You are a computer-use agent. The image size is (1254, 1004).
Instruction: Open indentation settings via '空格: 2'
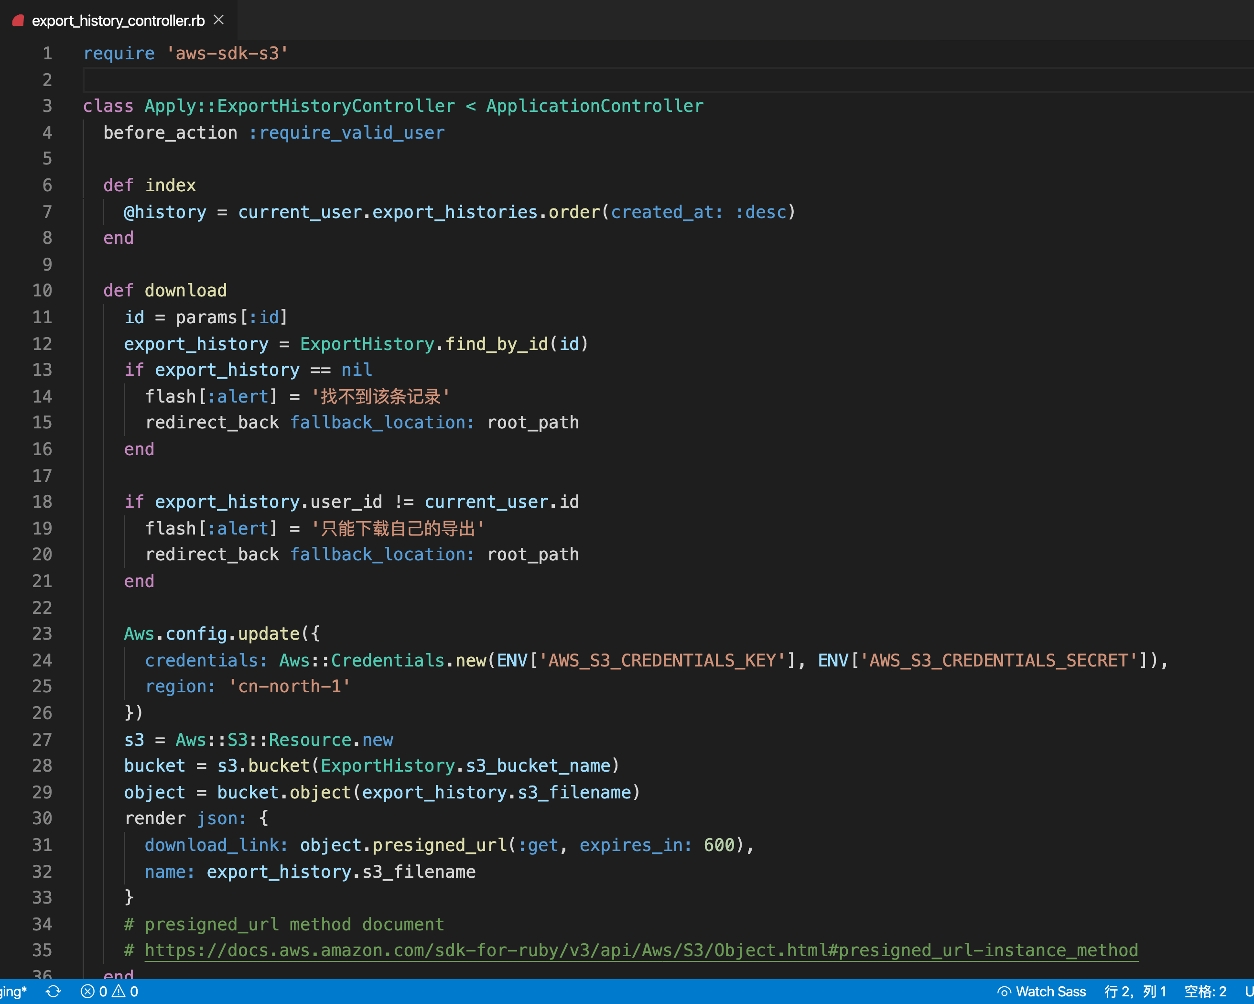[x=1205, y=991]
